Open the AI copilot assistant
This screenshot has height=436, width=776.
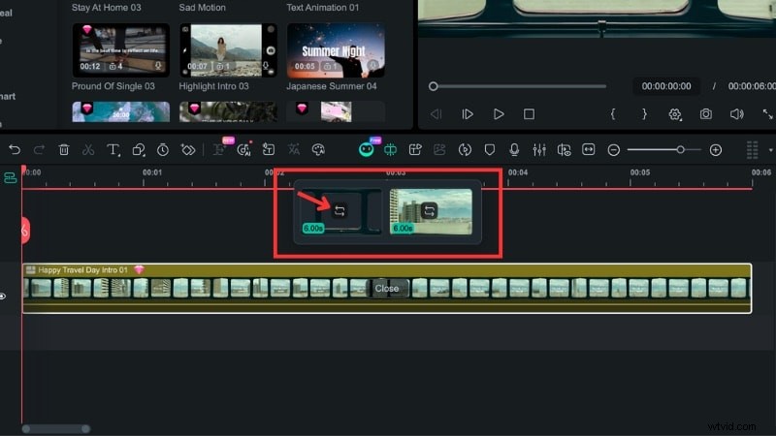point(367,149)
